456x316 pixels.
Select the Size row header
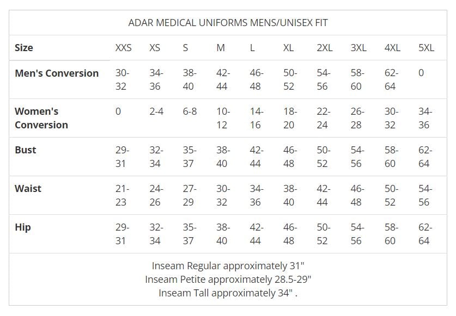(x=24, y=48)
